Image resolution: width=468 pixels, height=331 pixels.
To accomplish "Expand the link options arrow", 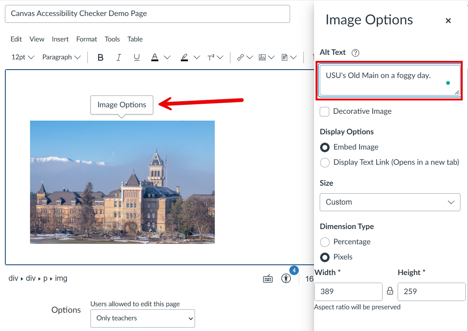I will coord(250,57).
